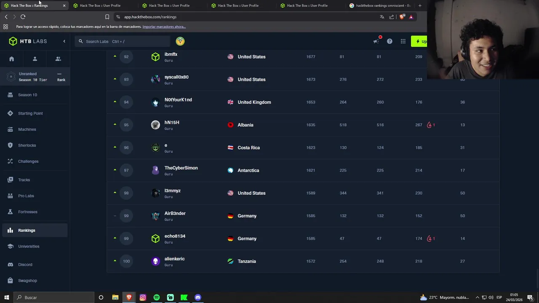539x303 pixels.
Task: Click rank 92 green up arrow
Action: point(115,56)
